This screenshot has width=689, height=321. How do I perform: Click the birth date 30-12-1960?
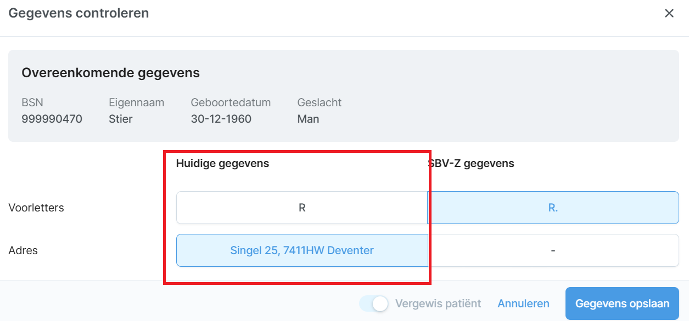(x=221, y=119)
